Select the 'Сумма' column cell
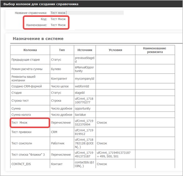This screenshot has width=183, height=176. pos(30,109)
